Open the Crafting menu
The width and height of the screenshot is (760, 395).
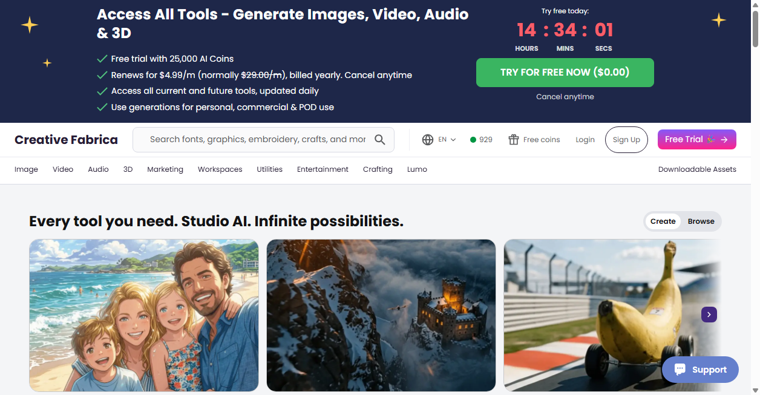[x=378, y=169]
